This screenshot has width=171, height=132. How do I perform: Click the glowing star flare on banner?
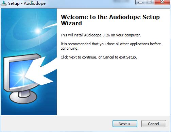point(38,31)
